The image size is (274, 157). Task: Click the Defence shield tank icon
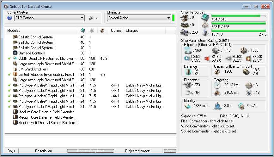pos(188,72)
